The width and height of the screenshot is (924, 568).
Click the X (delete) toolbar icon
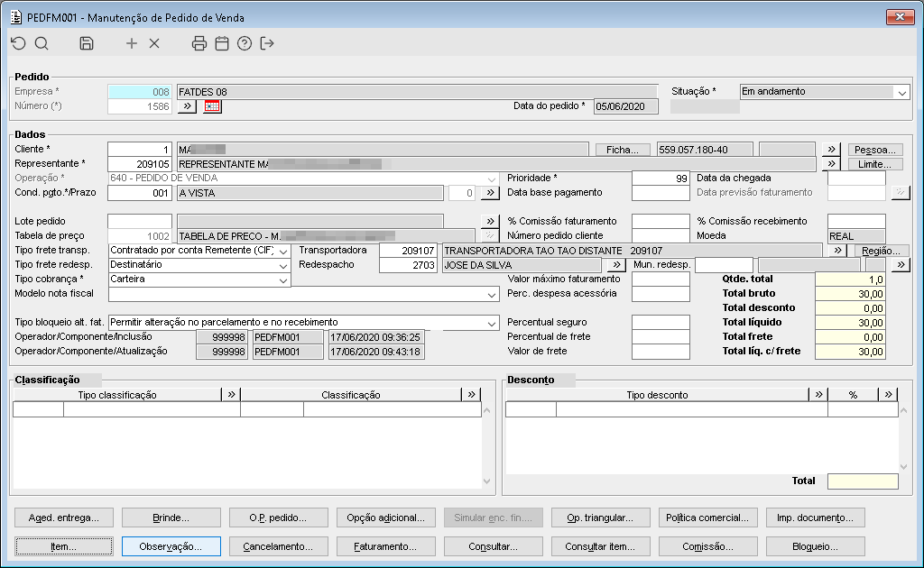(154, 43)
